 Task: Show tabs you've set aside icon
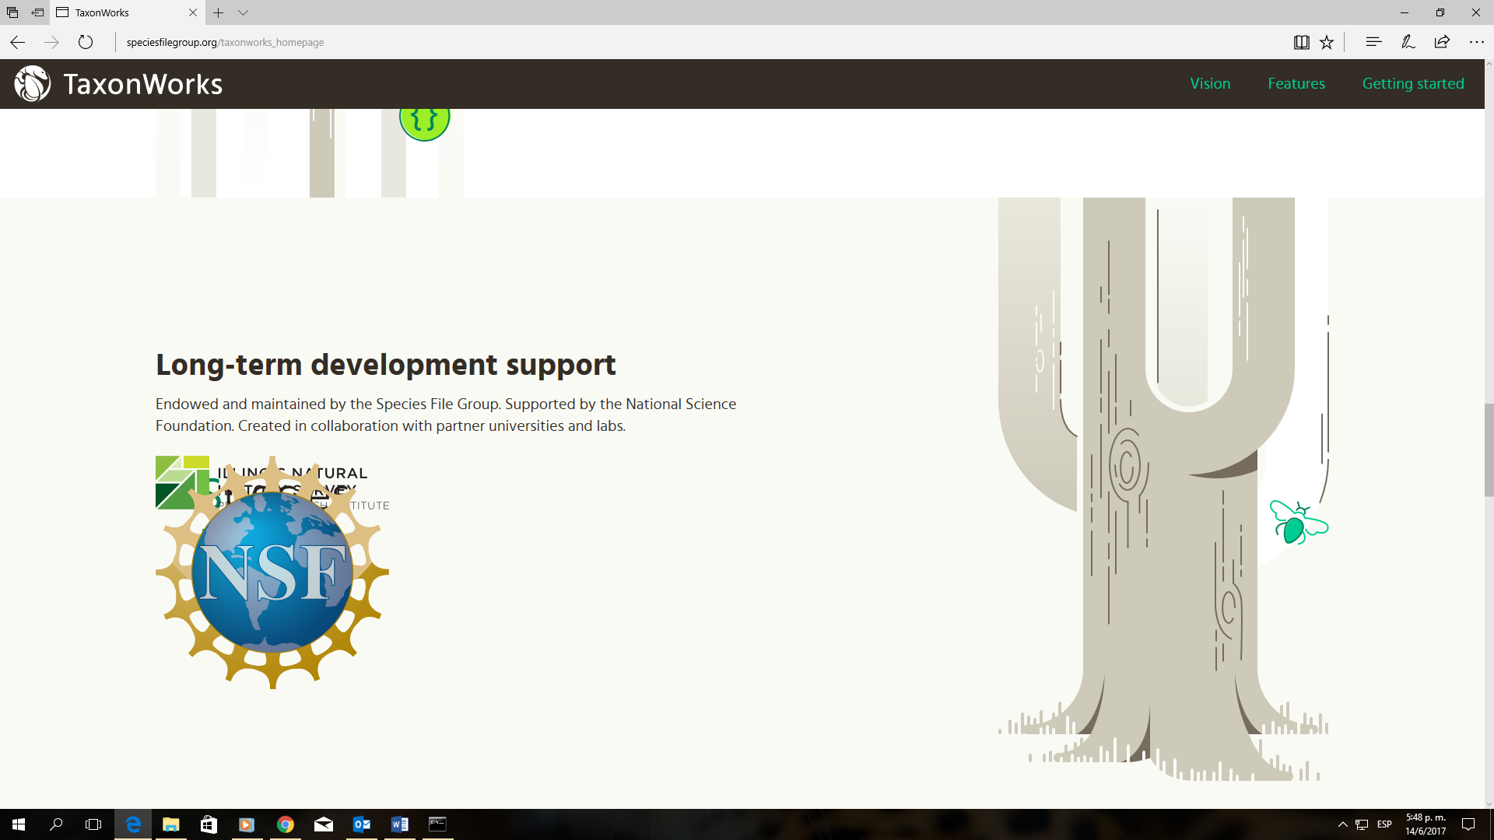point(12,12)
